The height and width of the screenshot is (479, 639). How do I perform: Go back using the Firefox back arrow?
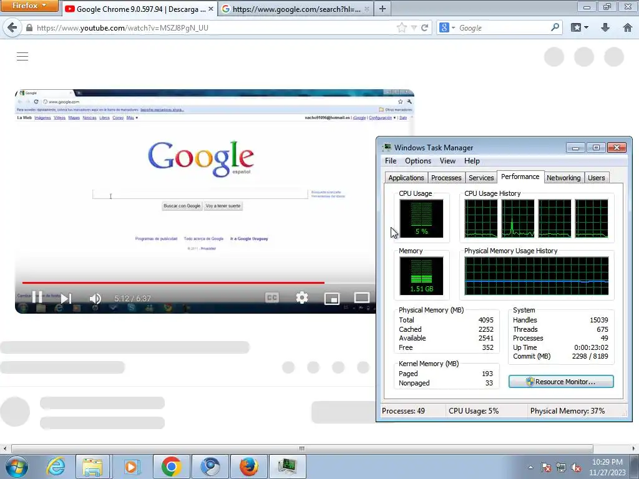pyautogui.click(x=12, y=27)
